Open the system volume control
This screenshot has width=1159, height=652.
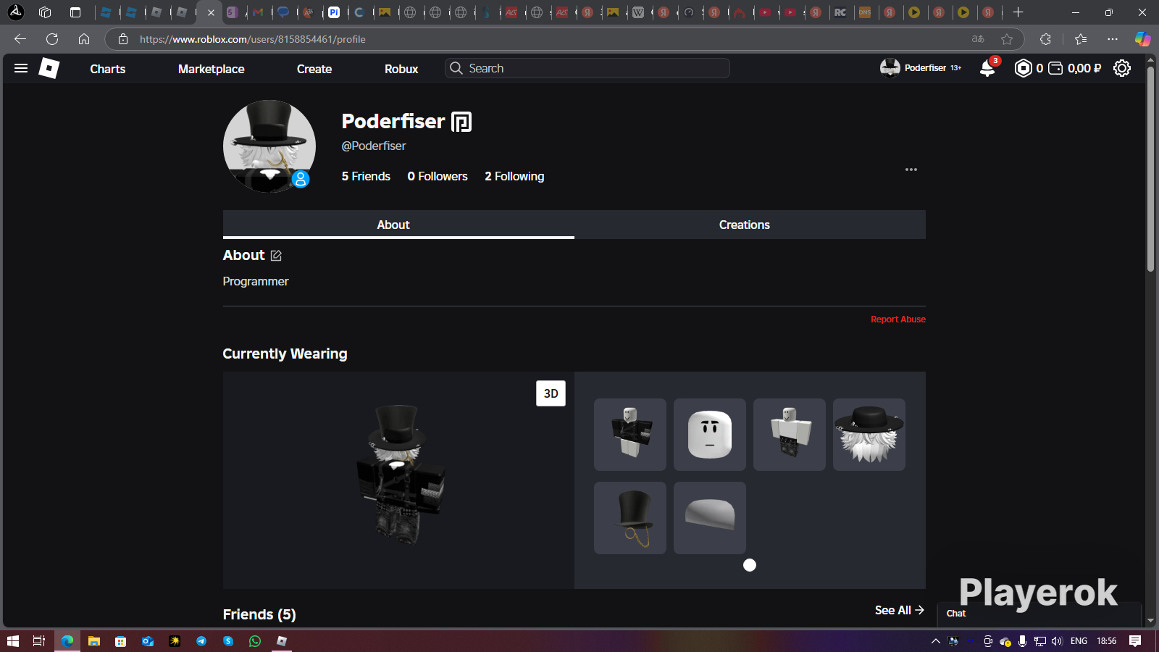[x=1057, y=641]
